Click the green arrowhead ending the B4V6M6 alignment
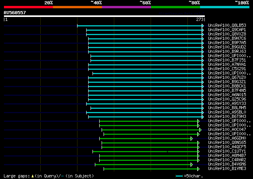The height and width of the screenshot is (179, 253). pos(192,165)
